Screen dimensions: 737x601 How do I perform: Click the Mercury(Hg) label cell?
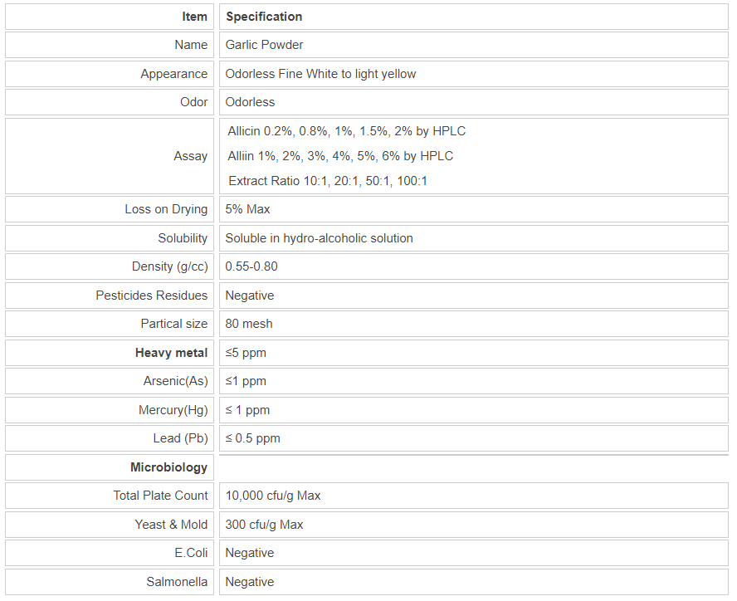pyautogui.click(x=173, y=410)
